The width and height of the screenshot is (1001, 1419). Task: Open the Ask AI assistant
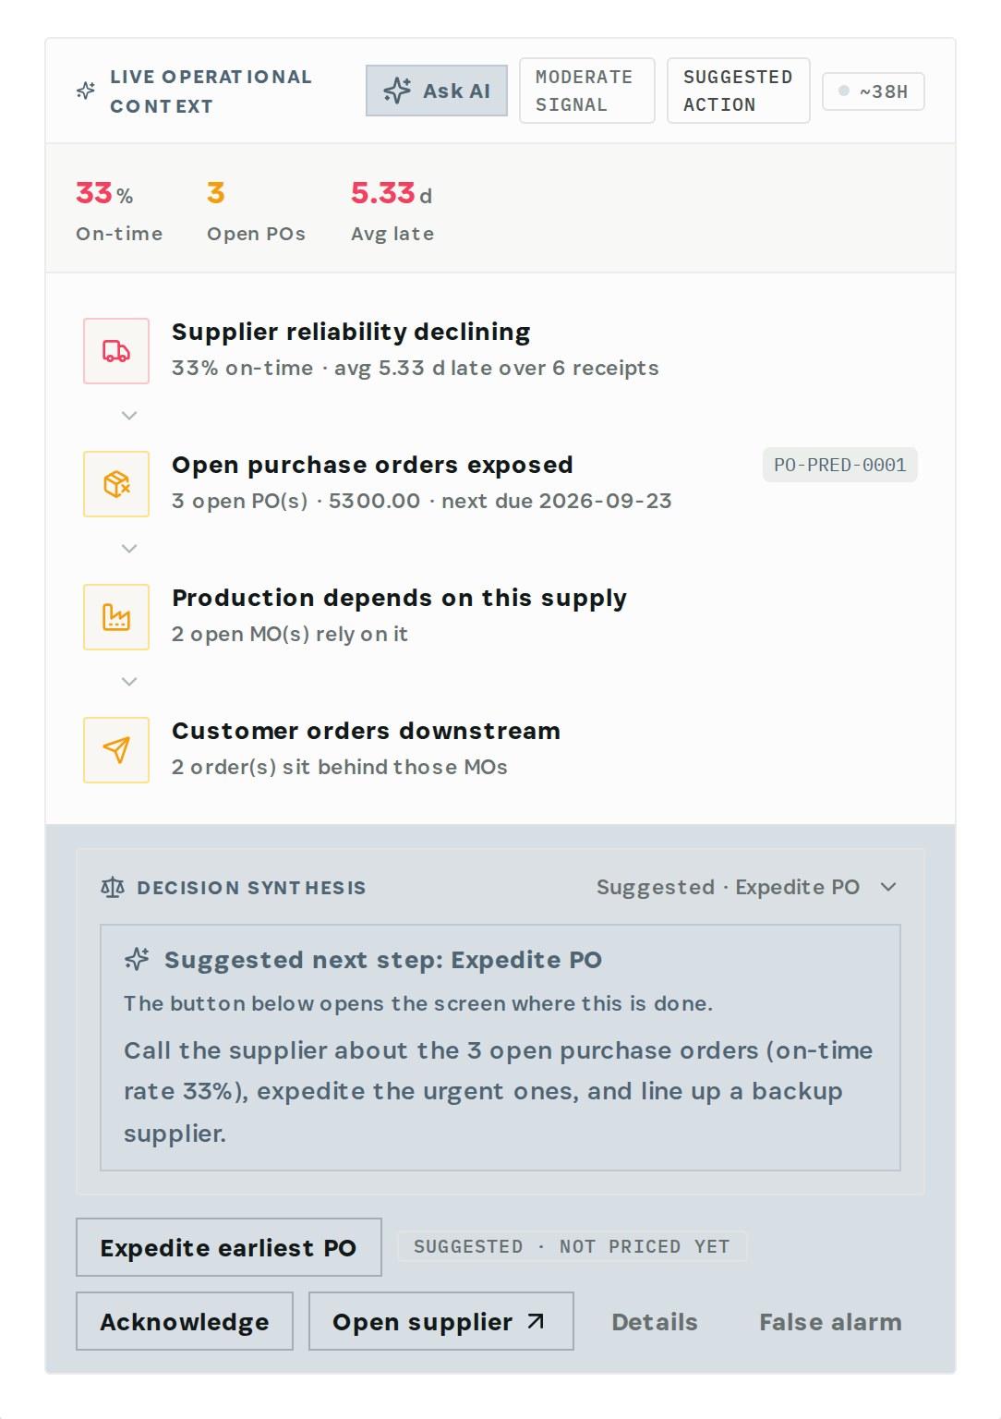click(x=437, y=91)
